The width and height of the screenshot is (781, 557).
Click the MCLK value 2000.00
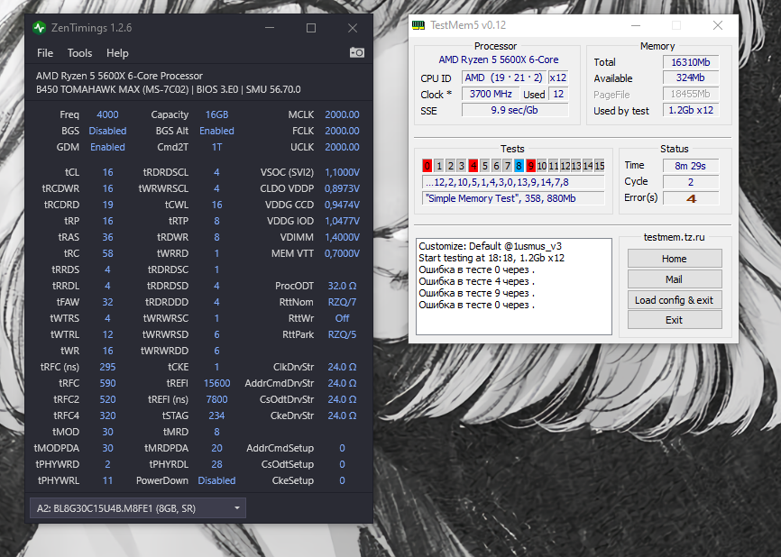coord(342,114)
